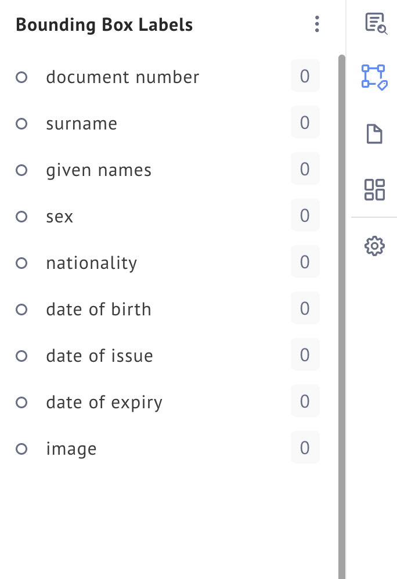Select the bounding box labels icon
The image size is (397, 579).
374,77
